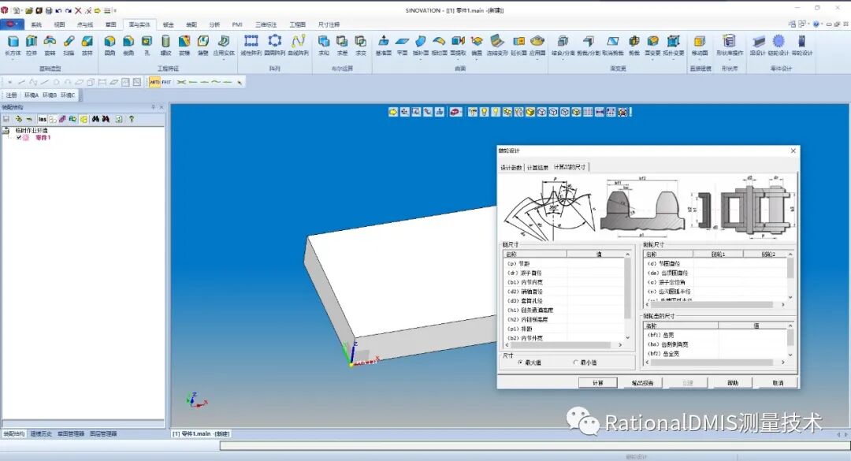Select the 孔 hole feature
Image resolution: width=851 pixels, height=461 pixels.
coord(147,45)
